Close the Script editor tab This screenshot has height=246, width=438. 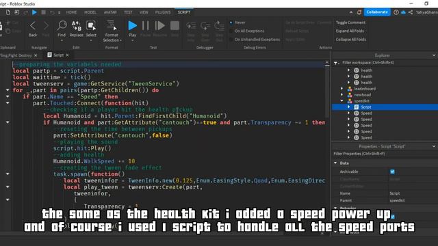67,55
